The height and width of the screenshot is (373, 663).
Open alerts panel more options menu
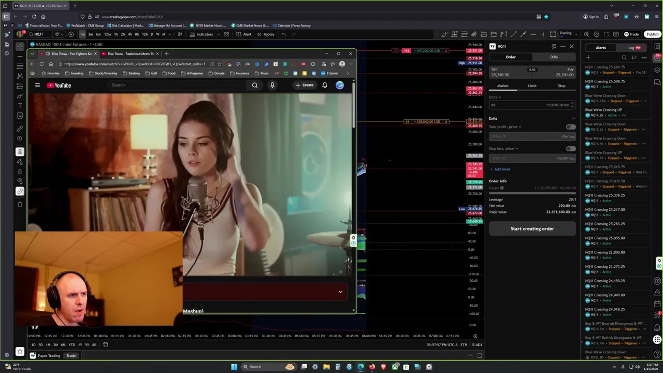point(644,58)
